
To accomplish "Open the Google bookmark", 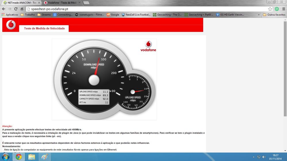I will tap(113, 15).
